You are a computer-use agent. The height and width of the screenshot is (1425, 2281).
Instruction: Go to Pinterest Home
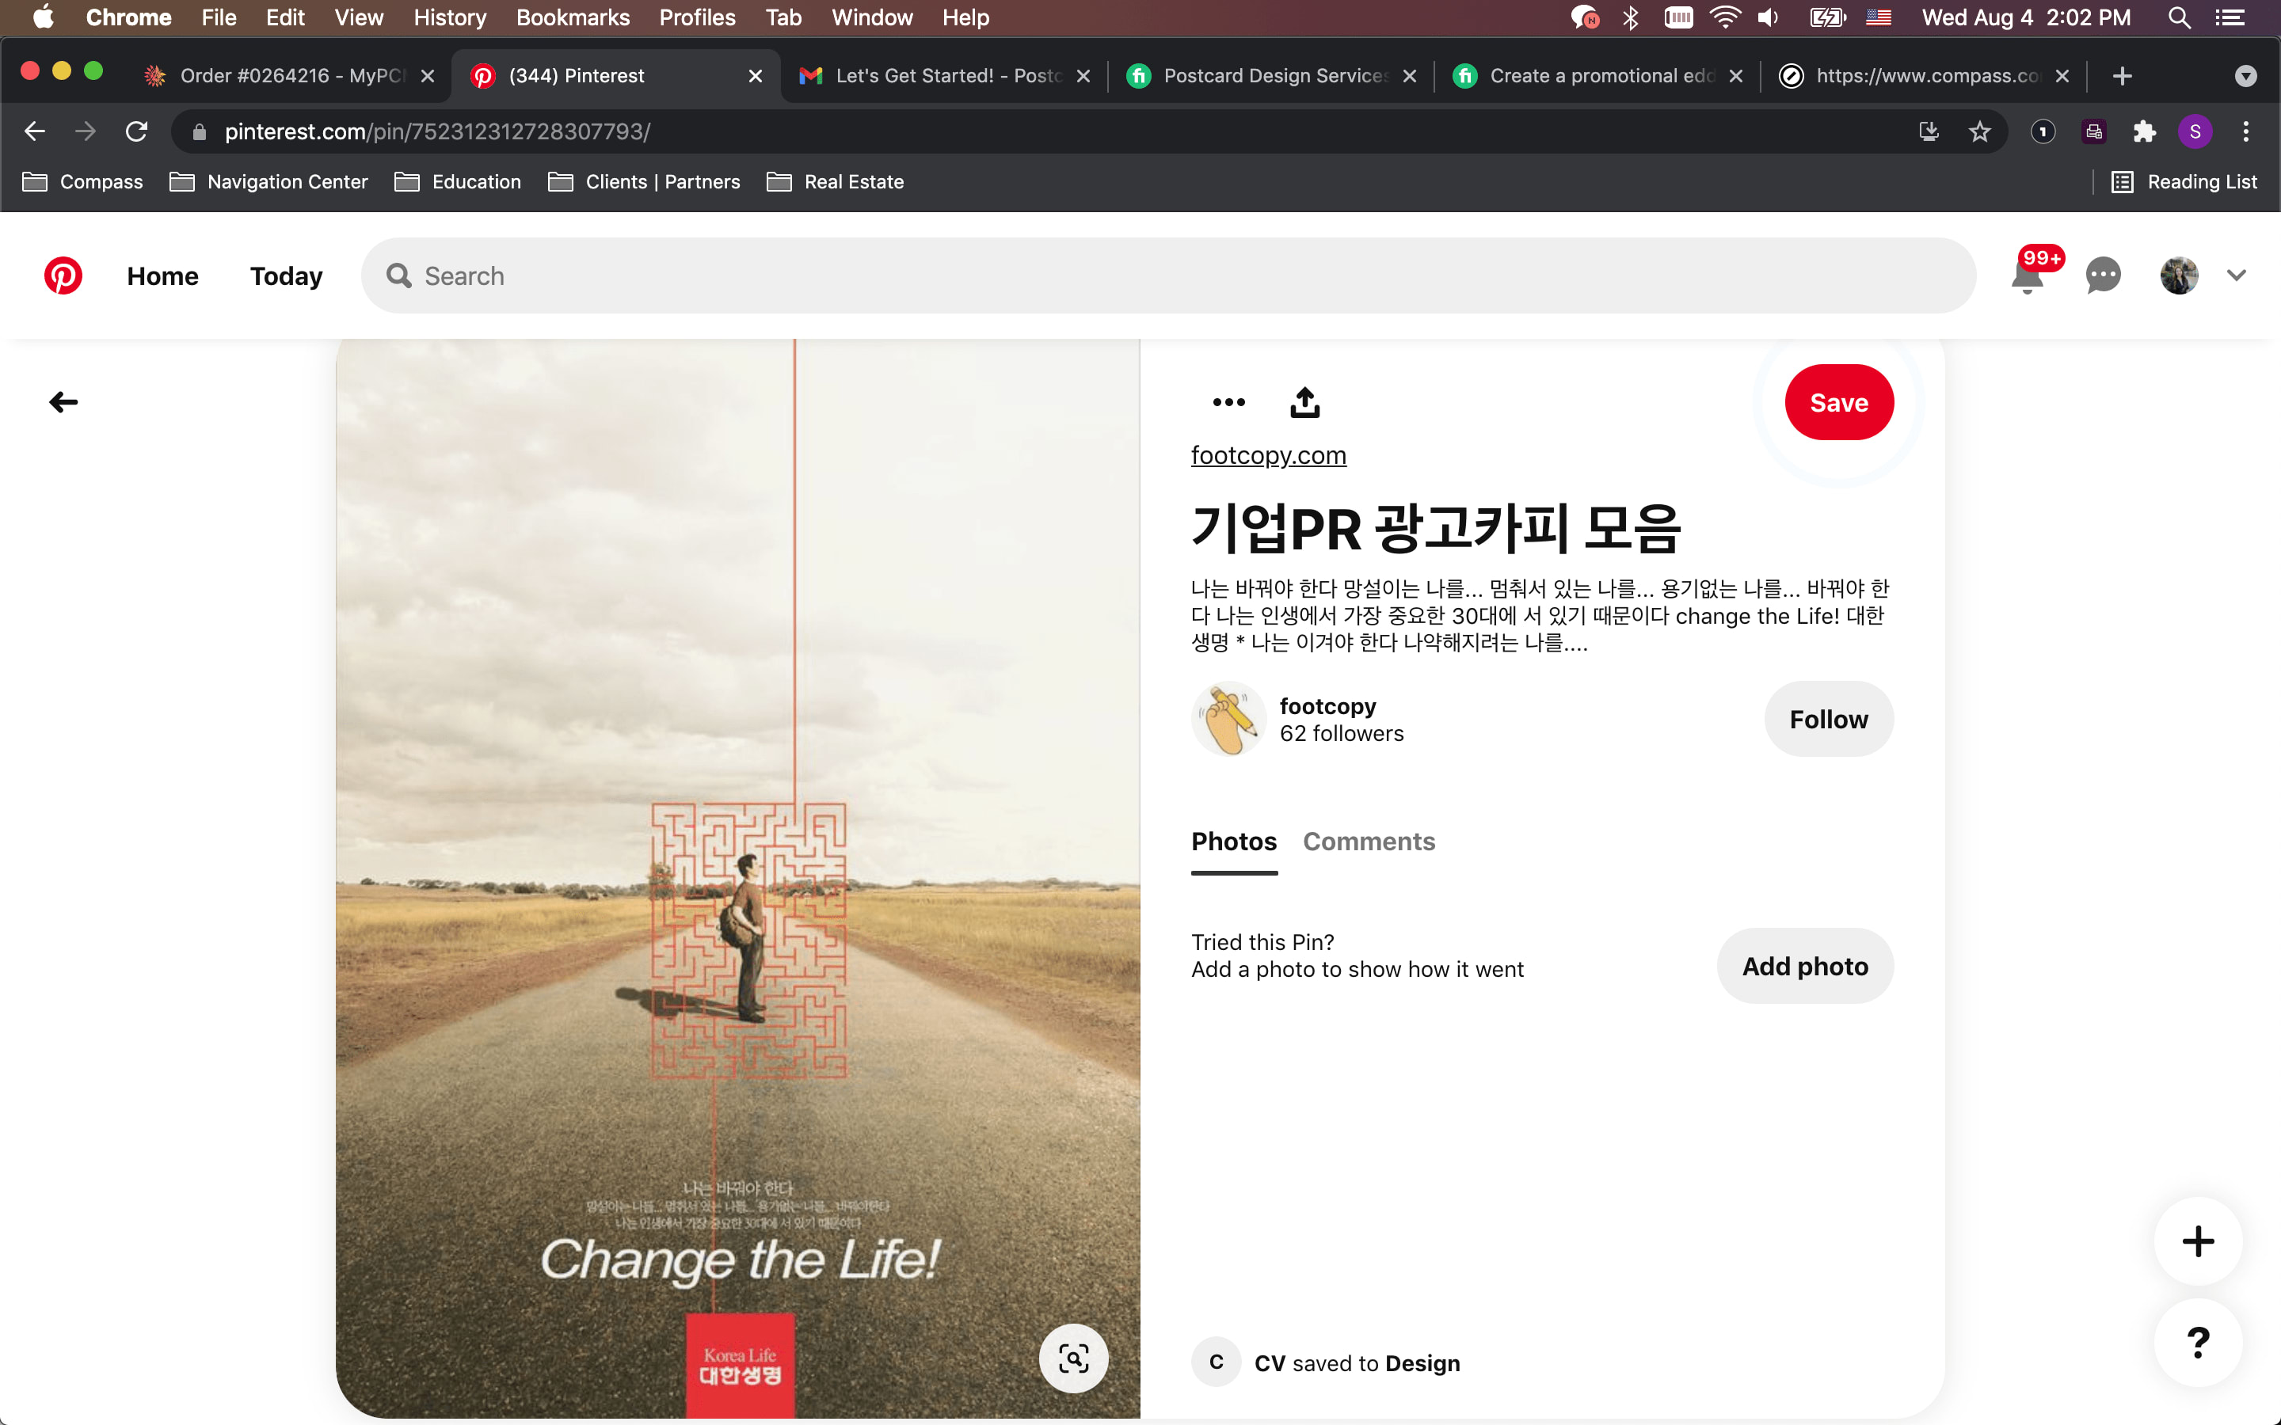[163, 275]
